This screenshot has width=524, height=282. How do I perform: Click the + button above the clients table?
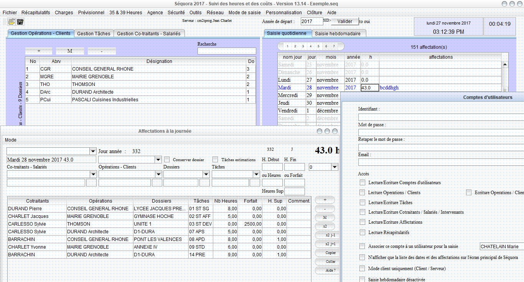[x=39, y=51]
